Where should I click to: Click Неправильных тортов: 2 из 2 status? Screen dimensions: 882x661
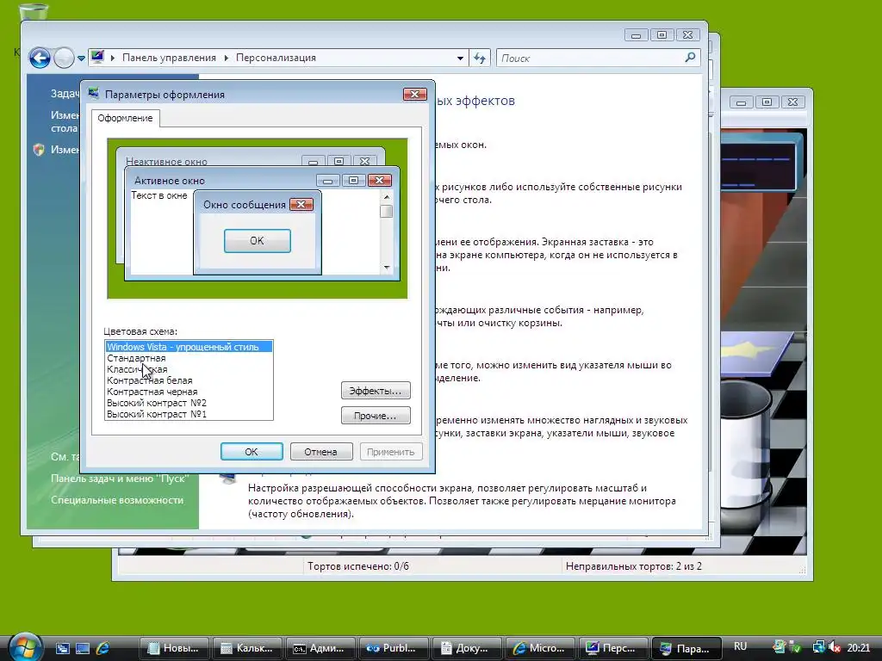click(x=634, y=566)
